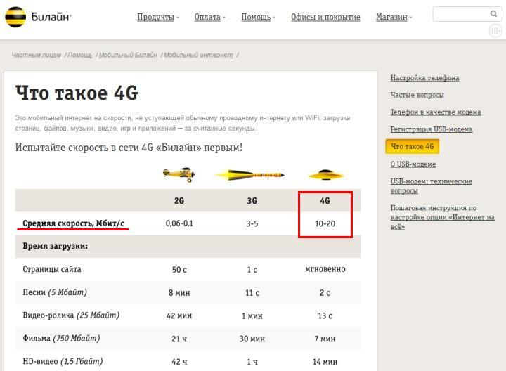Viewport: 506px width, 371px height.
Task: Click the 3G rocket illustration
Action: [249, 175]
